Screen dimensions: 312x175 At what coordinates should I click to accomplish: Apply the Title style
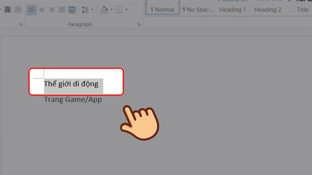click(x=303, y=9)
